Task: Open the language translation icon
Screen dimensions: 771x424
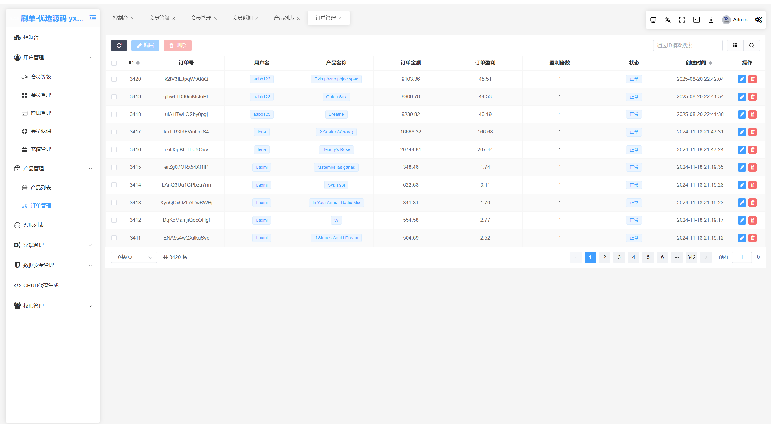Action: pos(667,20)
